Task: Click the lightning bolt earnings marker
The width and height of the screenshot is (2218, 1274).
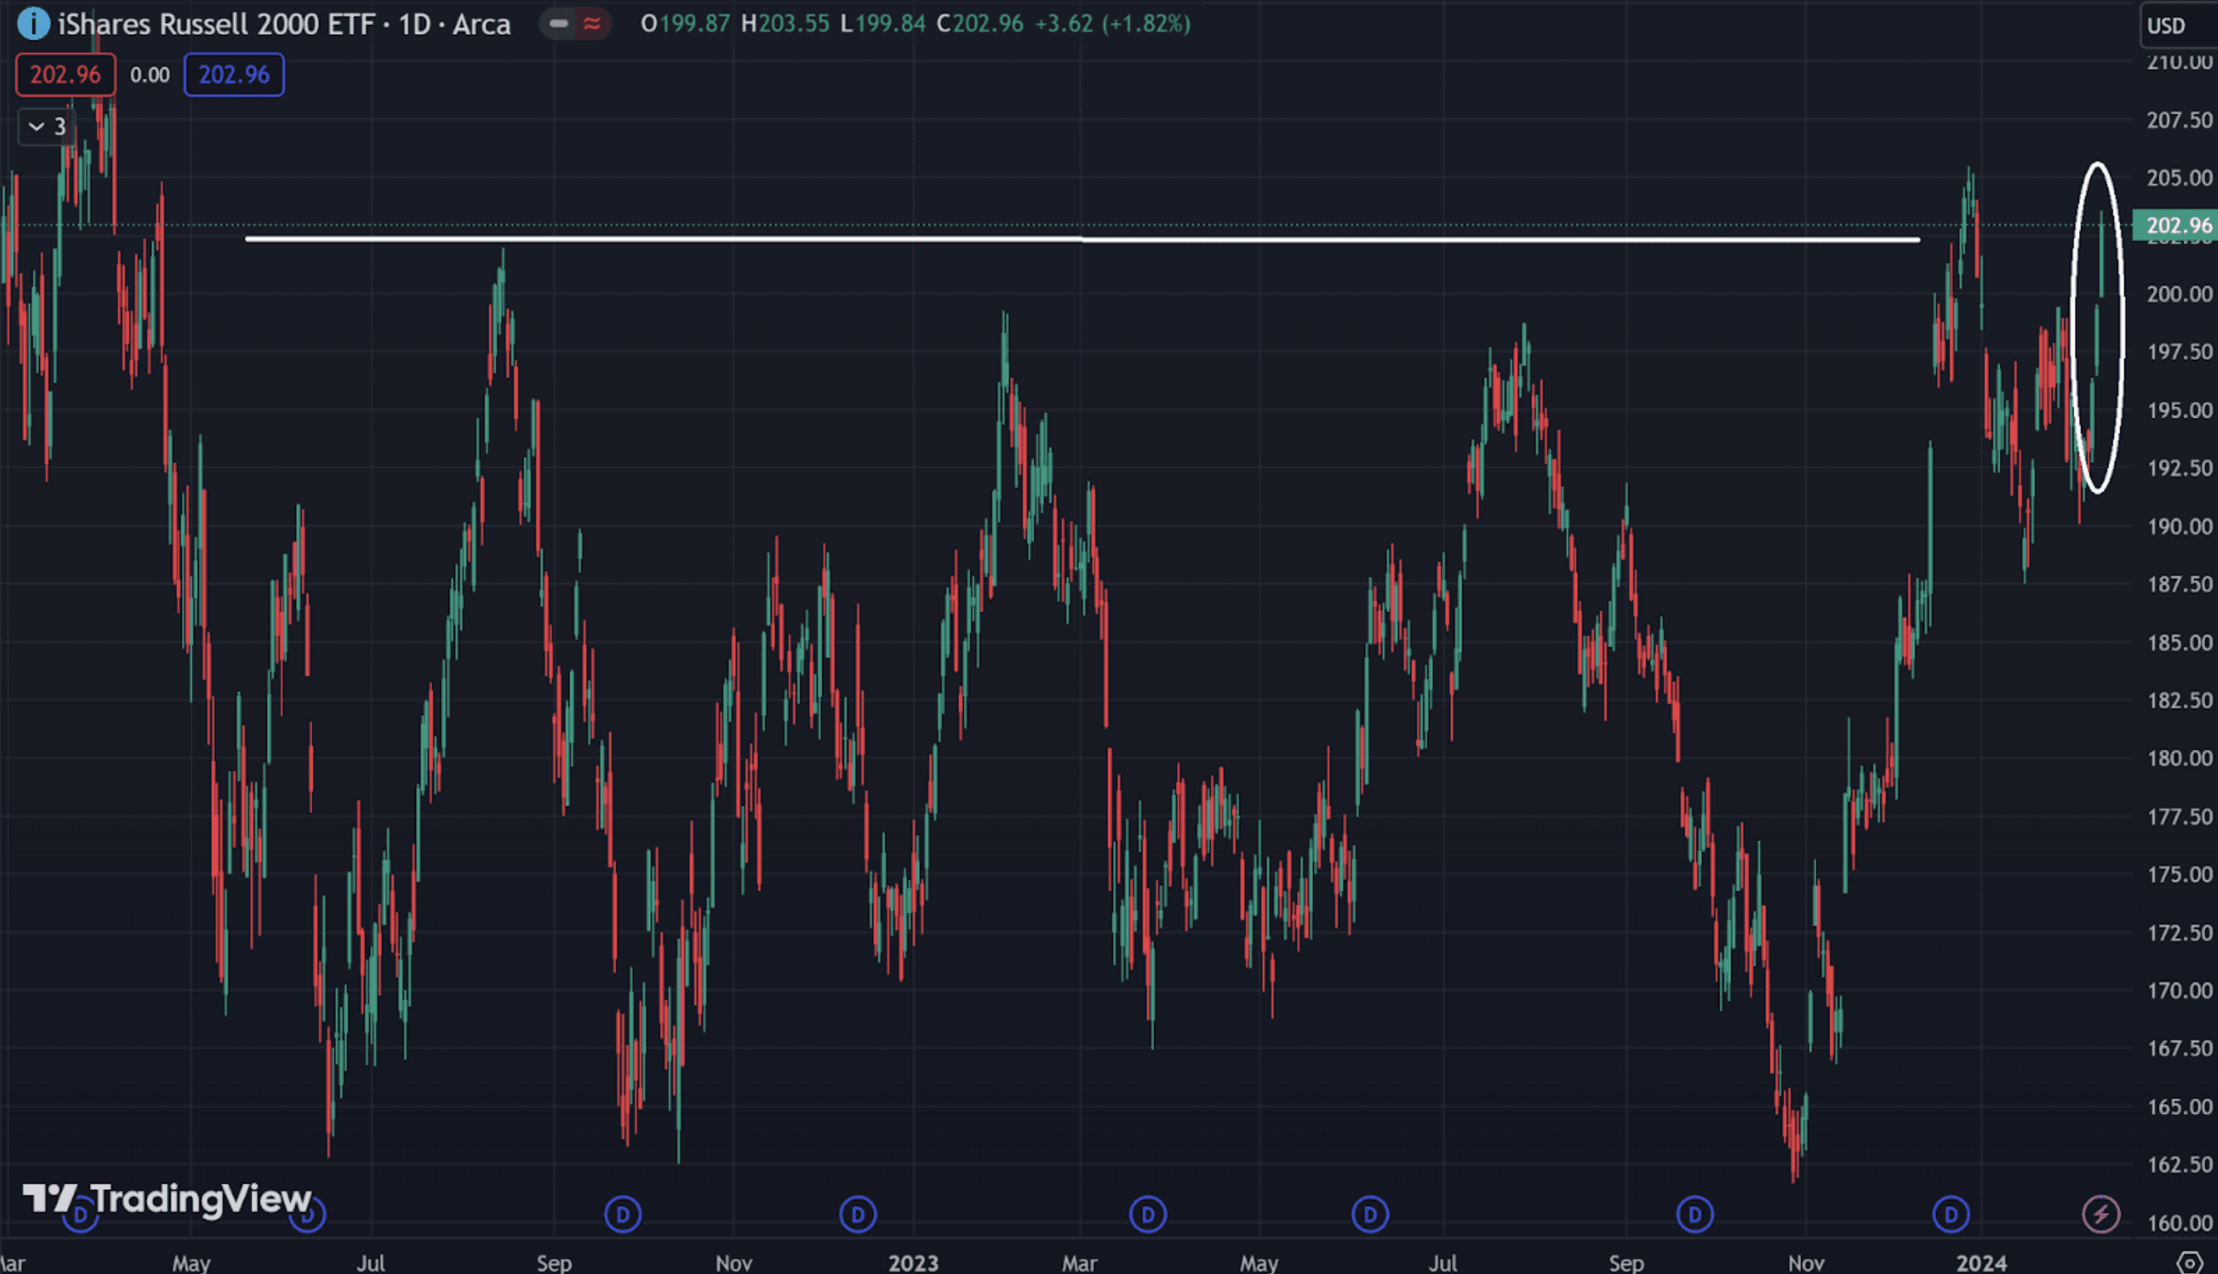Action: point(2100,1214)
